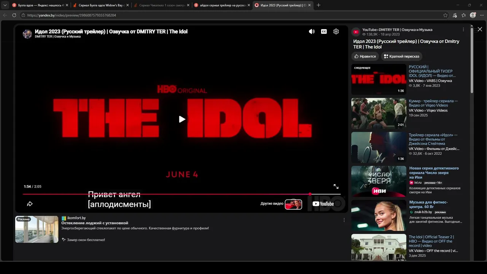View site information via the address bar lock icon
This screenshot has width=487, height=274.
pos(23,15)
